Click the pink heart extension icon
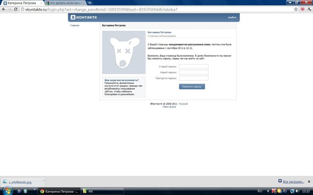313x195 pixels. click(303, 9)
